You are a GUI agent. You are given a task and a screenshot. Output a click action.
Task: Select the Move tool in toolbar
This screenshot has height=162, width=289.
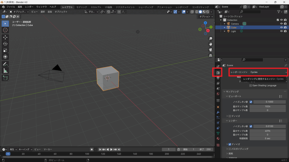(x=5, y=37)
